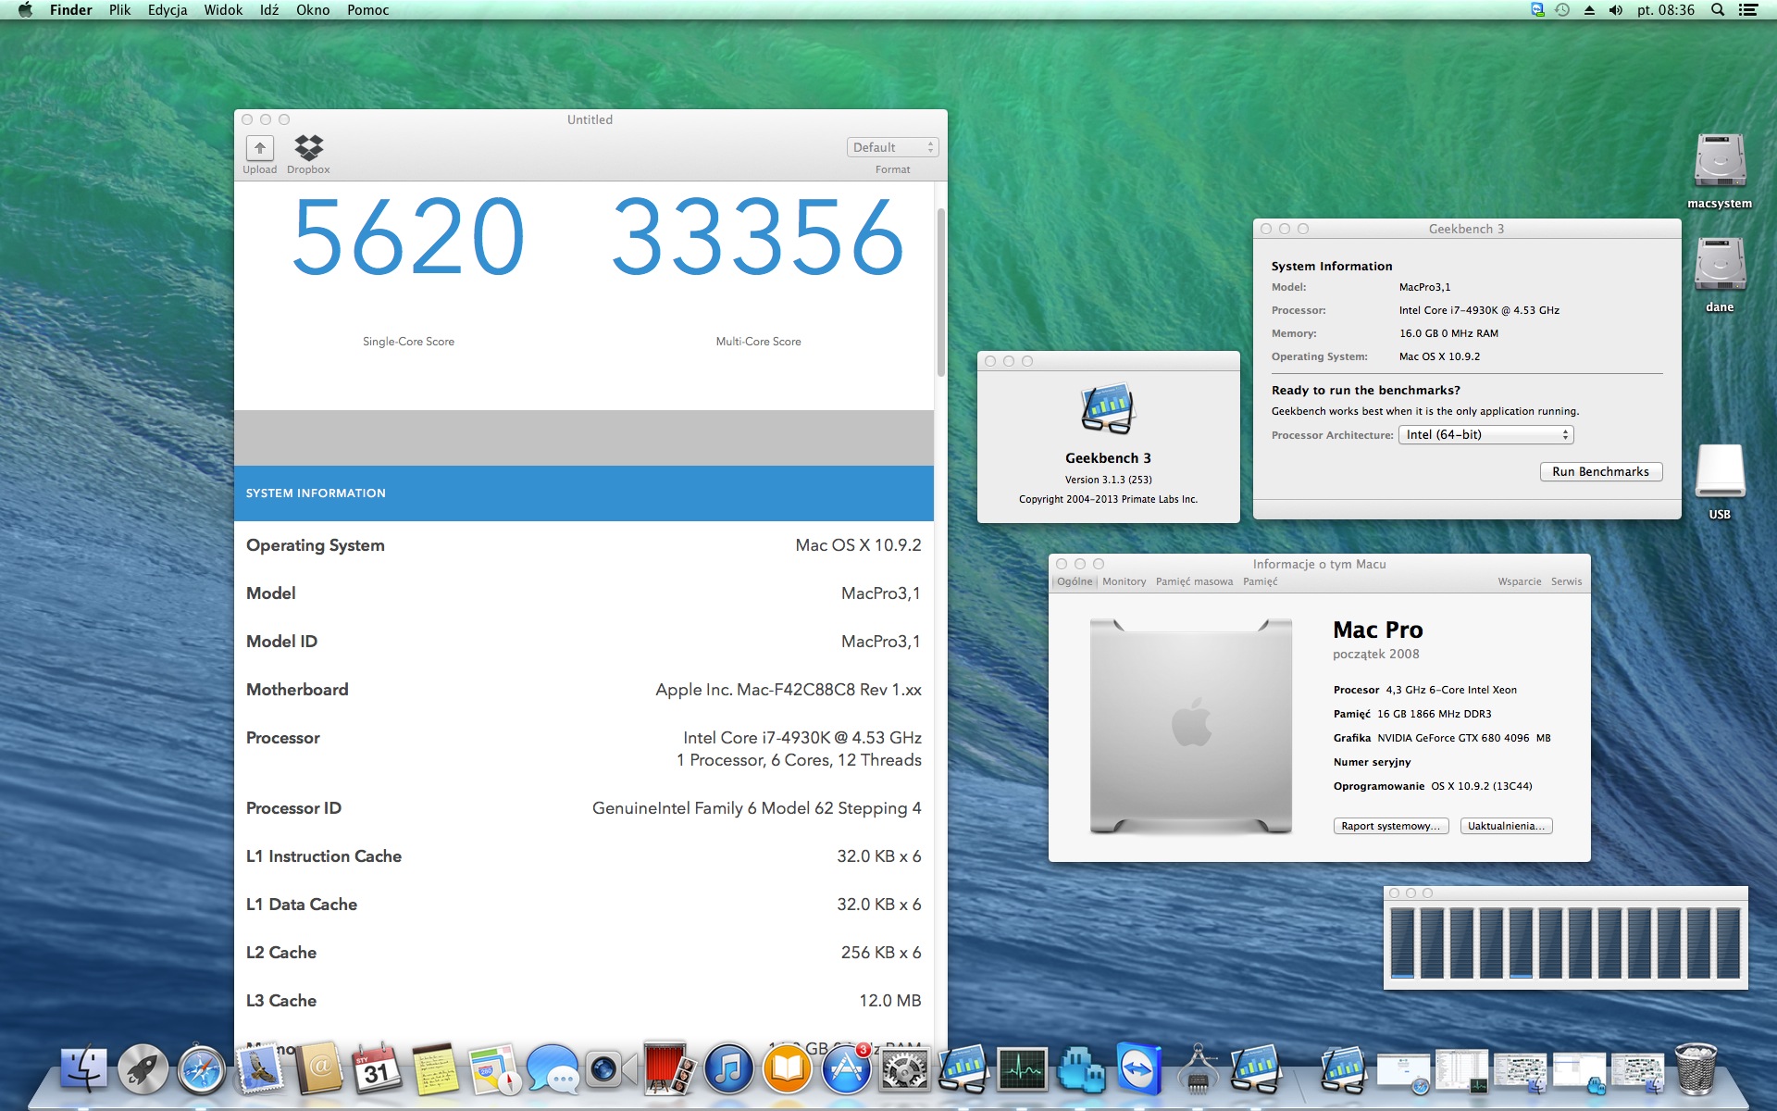Open Maps from the Dock
Image resolution: width=1777 pixels, height=1111 pixels.
(494, 1070)
